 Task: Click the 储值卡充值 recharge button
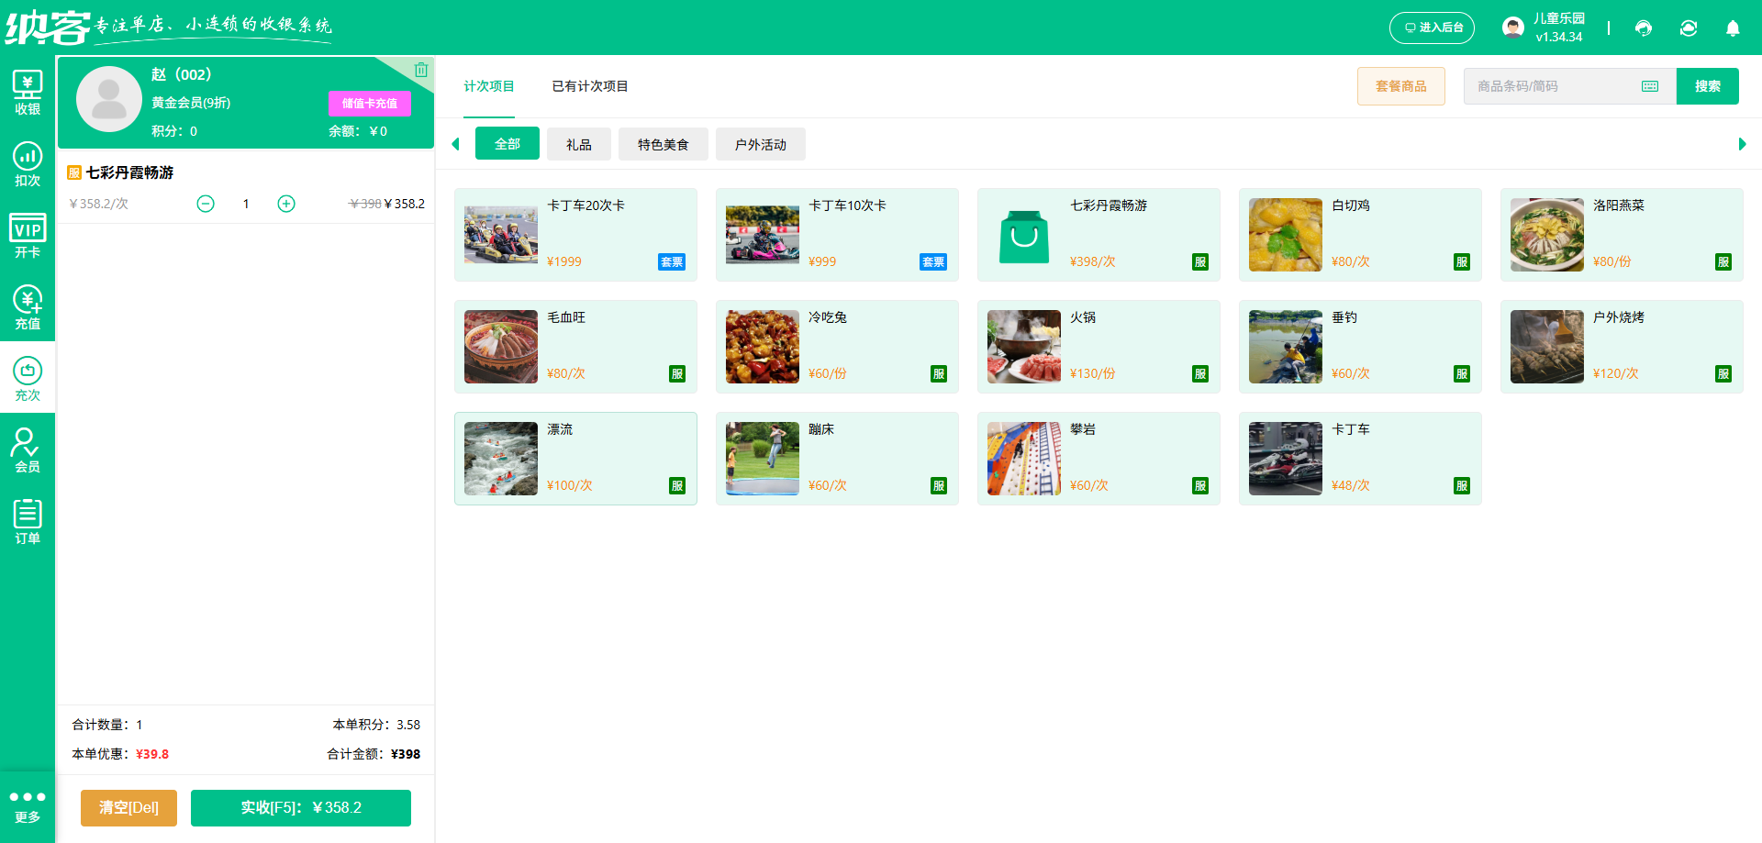point(369,103)
